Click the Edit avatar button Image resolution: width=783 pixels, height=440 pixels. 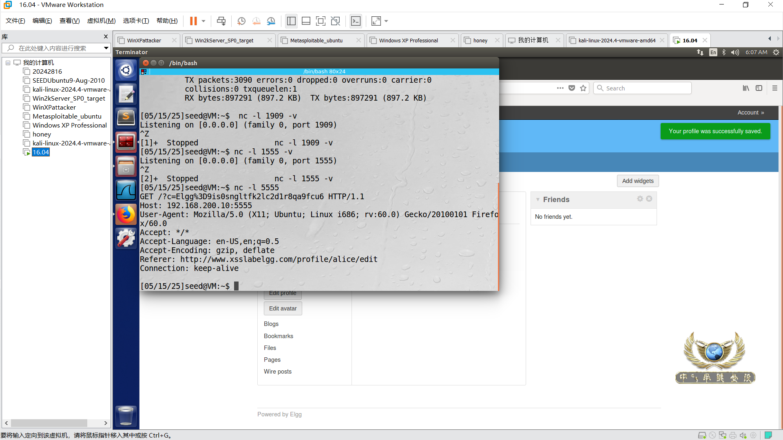pyautogui.click(x=283, y=308)
